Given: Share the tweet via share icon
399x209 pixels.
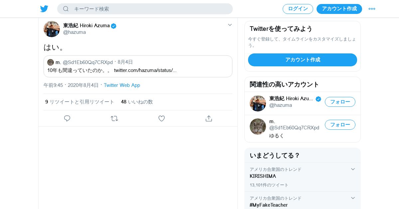Looking at the screenshot, I should (x=209, y=118).
